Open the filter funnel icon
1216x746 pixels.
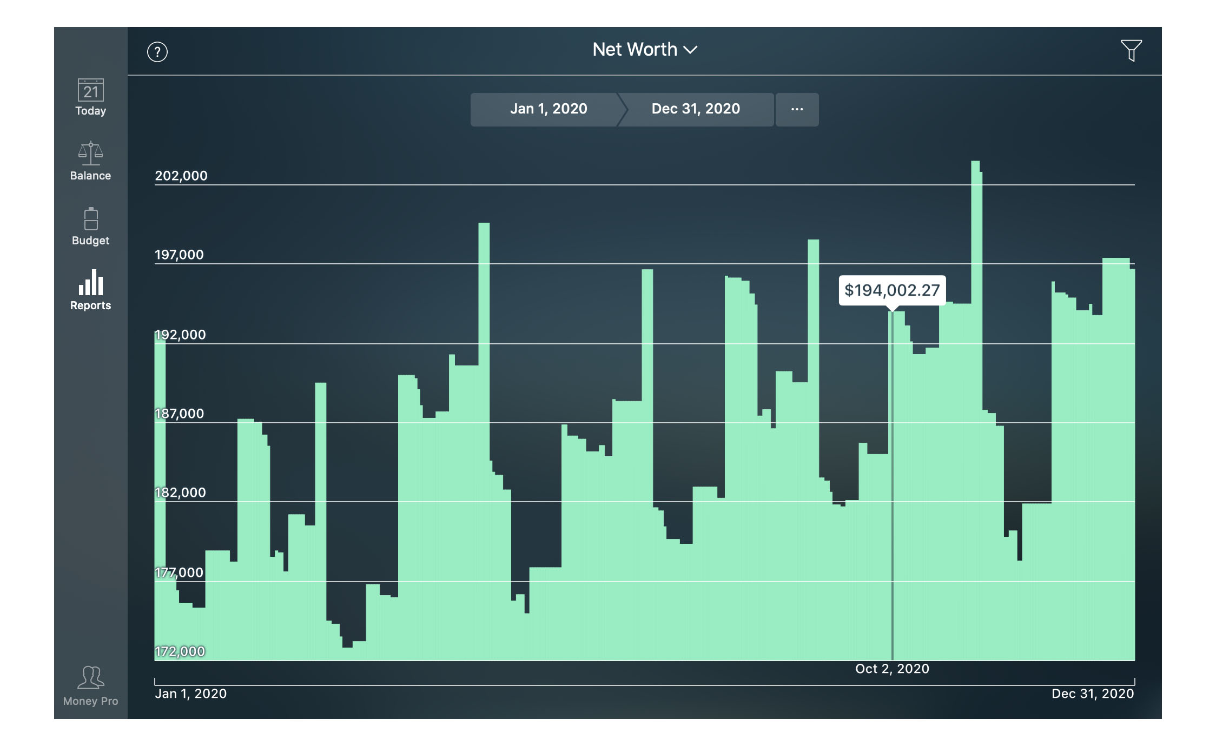pos(1131,51)
